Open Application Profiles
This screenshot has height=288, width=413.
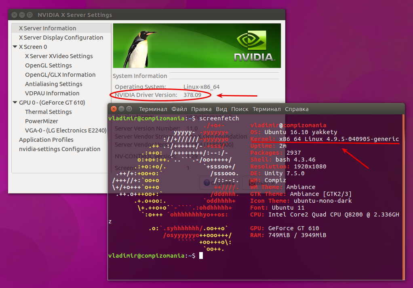(x=46, y=140)
